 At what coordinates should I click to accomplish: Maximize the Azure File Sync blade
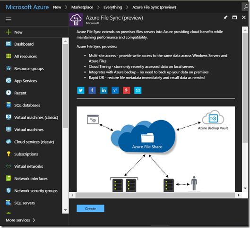tap(234, 17)
